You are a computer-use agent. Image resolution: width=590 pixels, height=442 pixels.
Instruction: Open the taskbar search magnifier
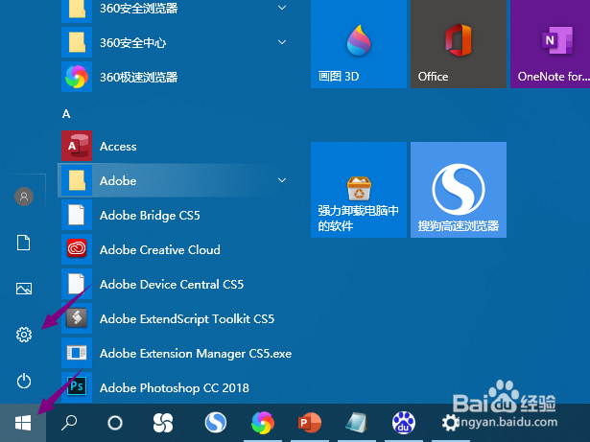tap(69, 423)
